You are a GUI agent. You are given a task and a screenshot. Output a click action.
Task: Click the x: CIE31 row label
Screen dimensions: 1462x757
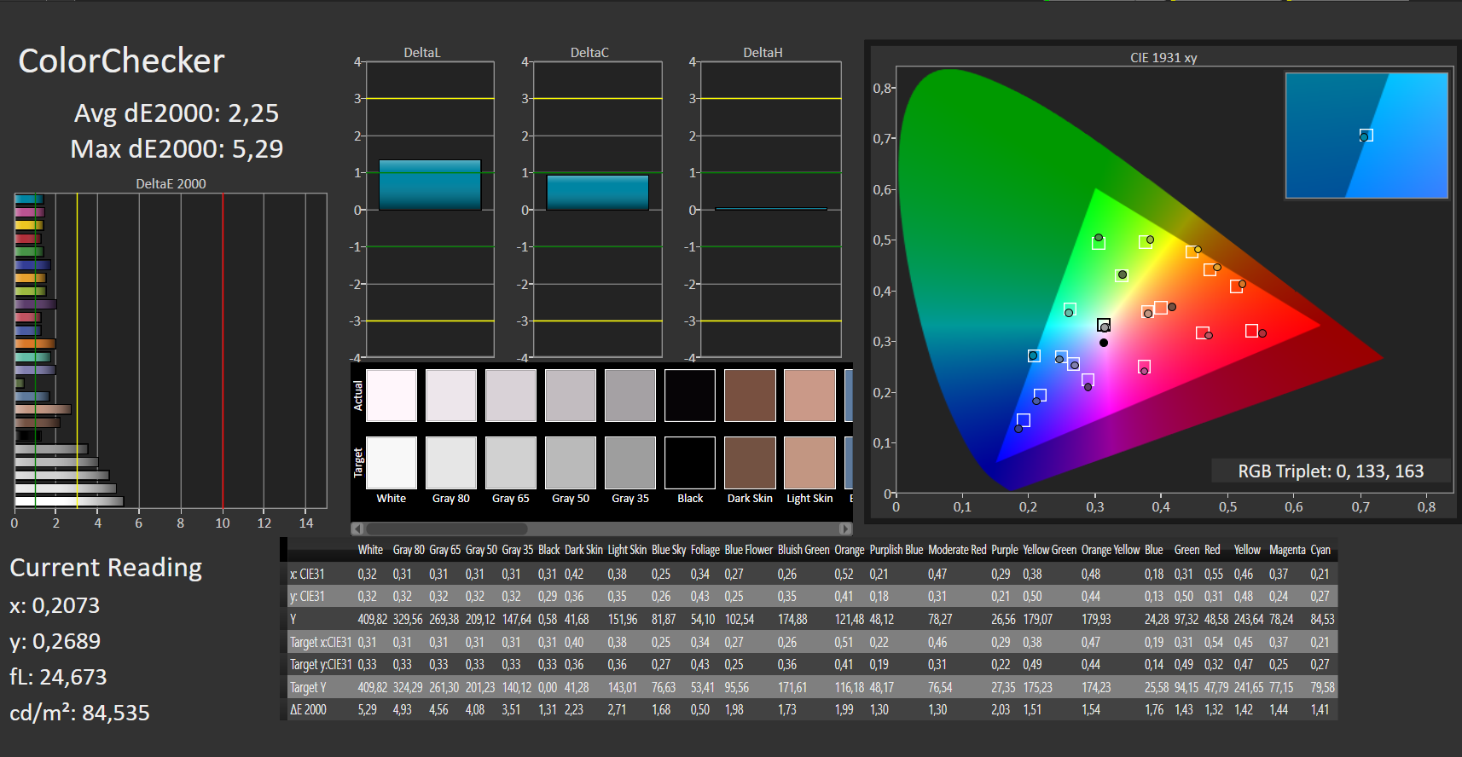tap(307, 575)
